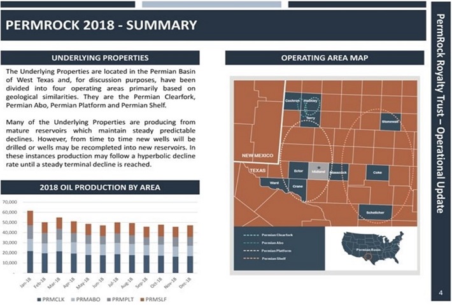The width and height of the screenshot is (452, 305).
Task: Click the "Permian Clearfork" map legend entry
Action: point(268,235)
